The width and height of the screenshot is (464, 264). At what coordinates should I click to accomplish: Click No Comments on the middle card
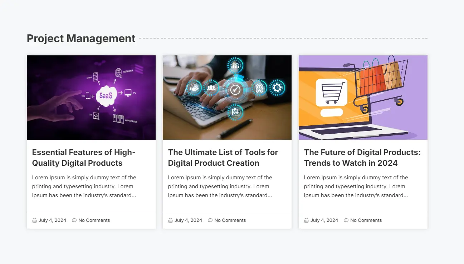click(x=230, y=220)
